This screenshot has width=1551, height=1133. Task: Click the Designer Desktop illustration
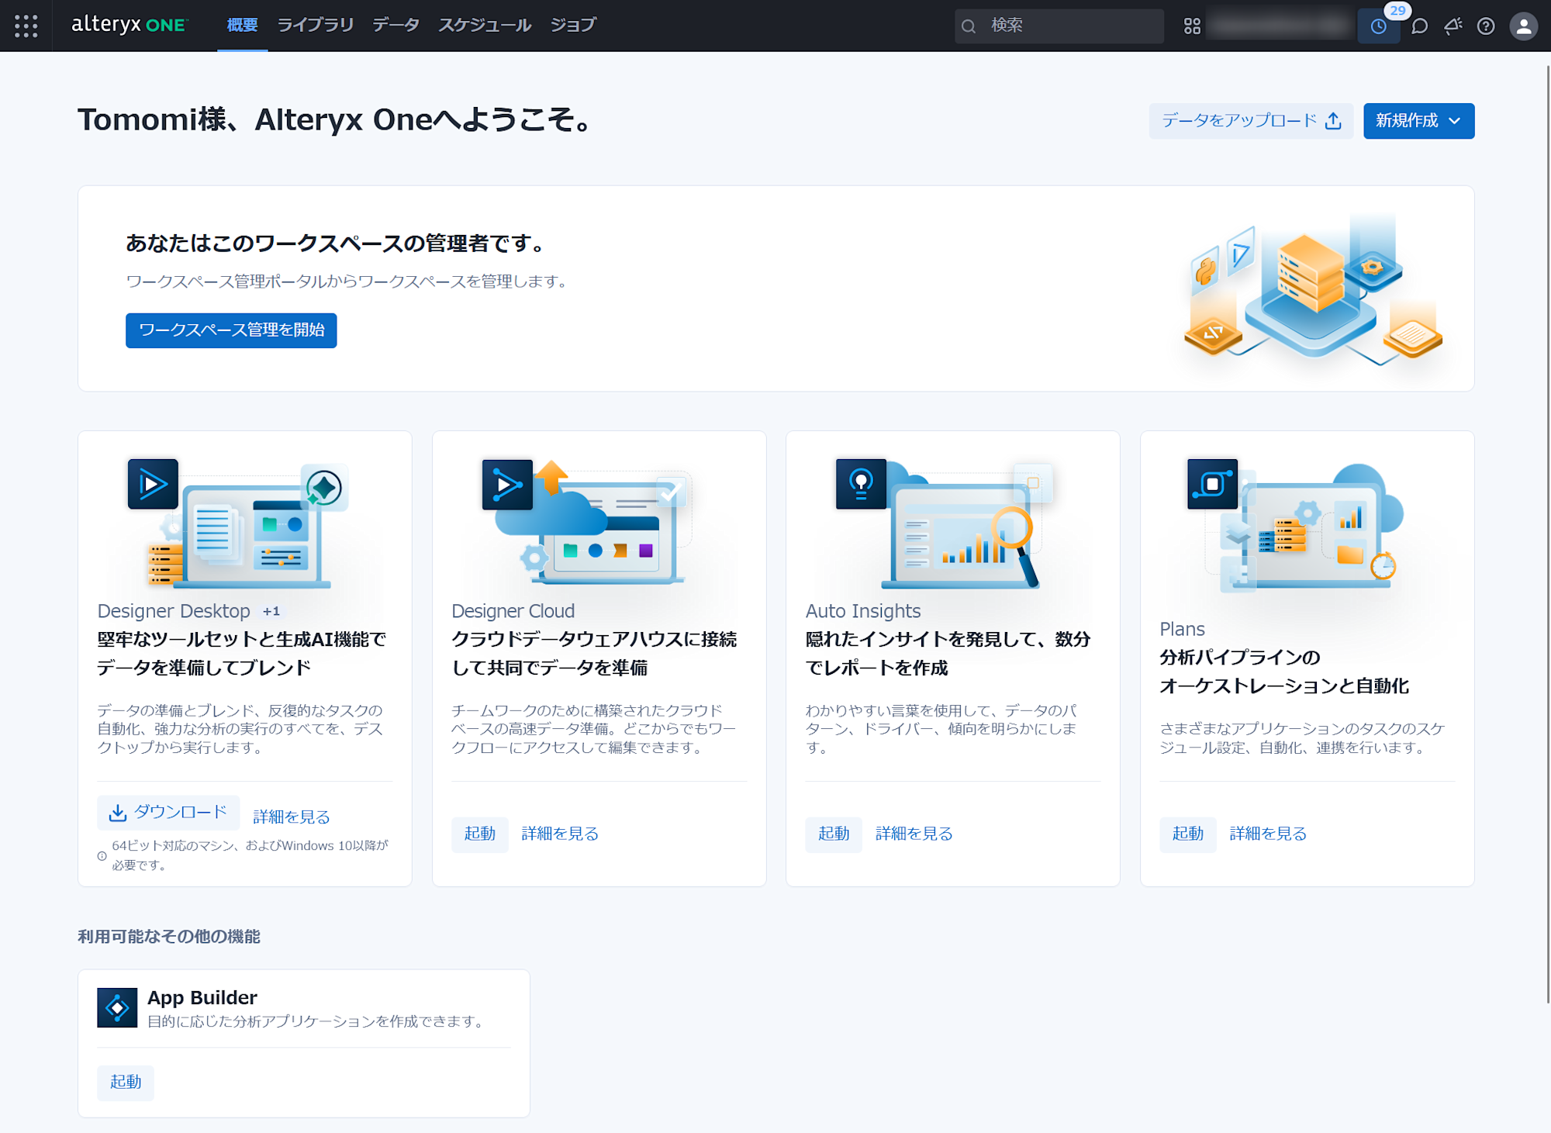pos(245,523)
